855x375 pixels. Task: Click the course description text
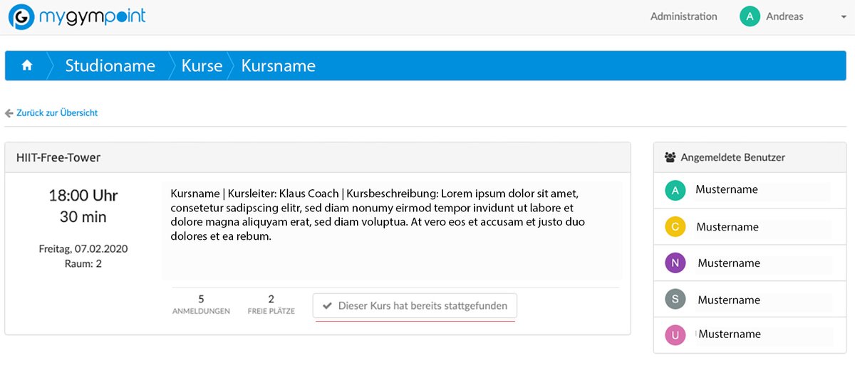pos(378,214)
